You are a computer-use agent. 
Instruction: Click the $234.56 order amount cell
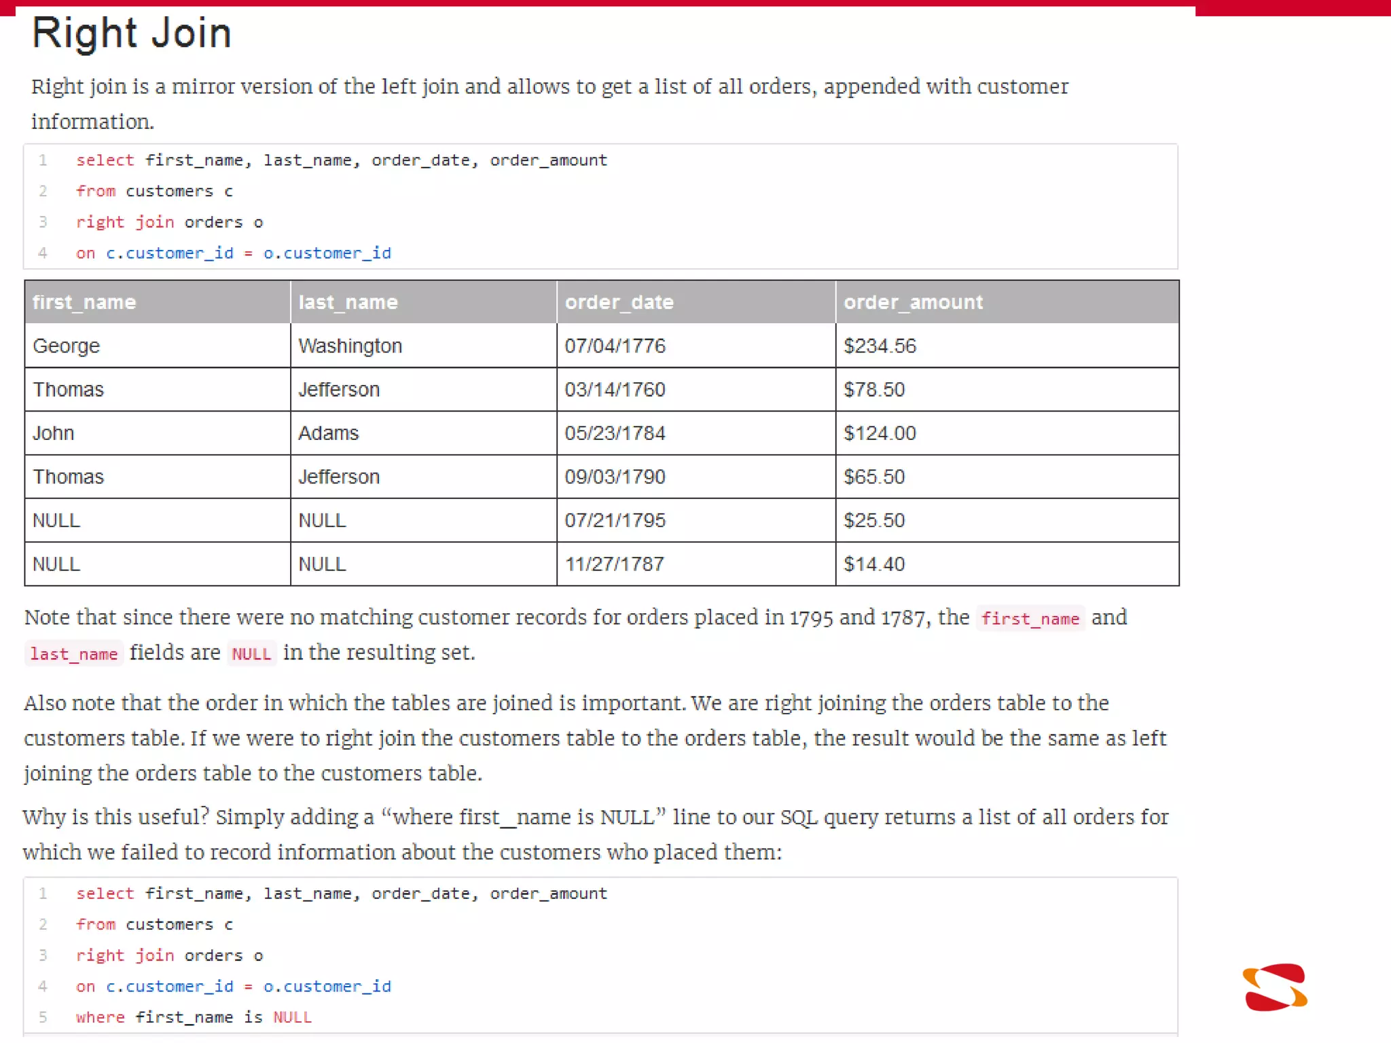click(x=1007, y=346)
